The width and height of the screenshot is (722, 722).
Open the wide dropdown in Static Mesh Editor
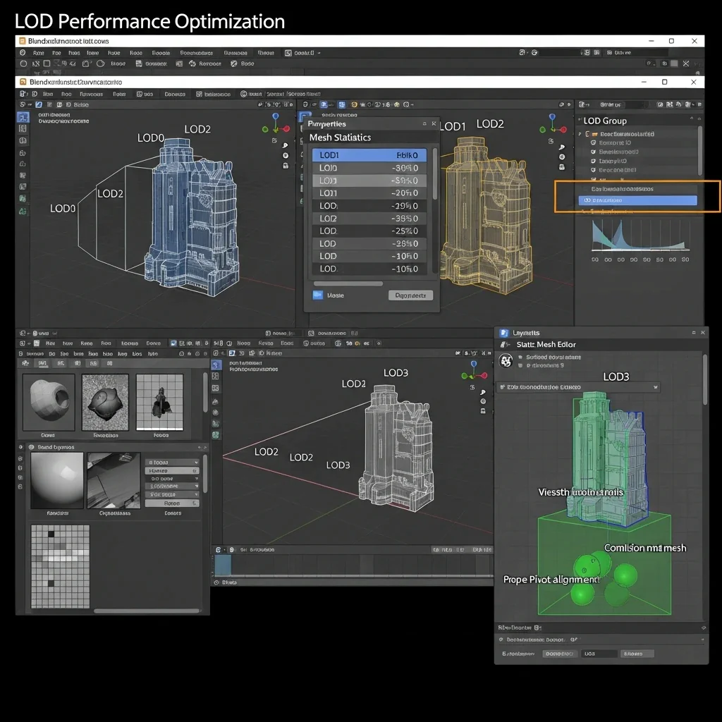[577, 387]
